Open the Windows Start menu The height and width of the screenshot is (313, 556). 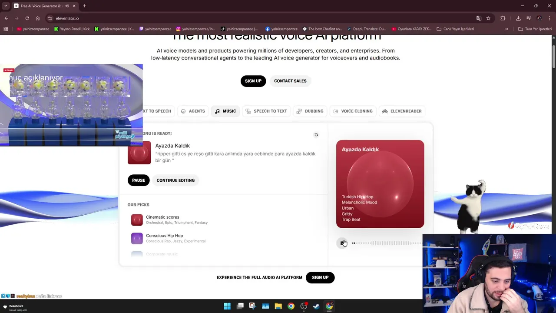pos(227,306)
